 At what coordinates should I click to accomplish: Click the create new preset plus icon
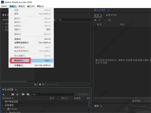pyautogui.click(x=4, y=94)
